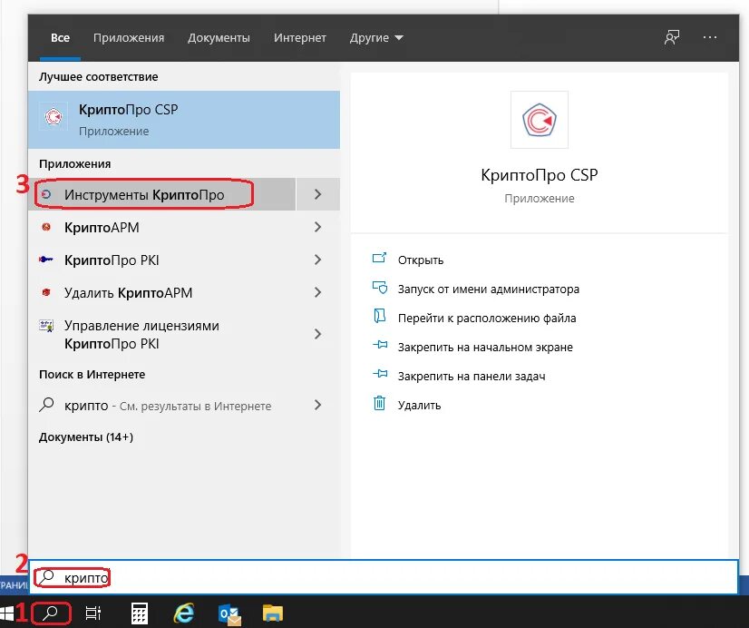
Task: Open Outlook from the taskbar
Action: [x=229, y=614]
